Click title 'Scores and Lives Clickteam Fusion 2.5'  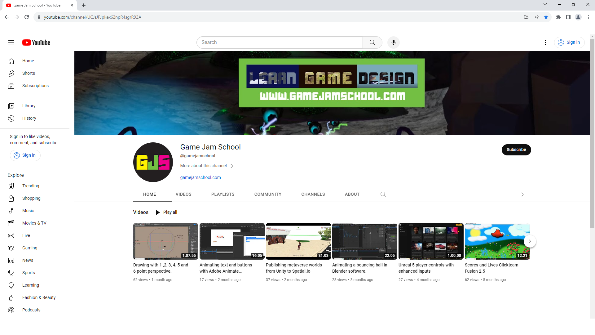(491, 268)
